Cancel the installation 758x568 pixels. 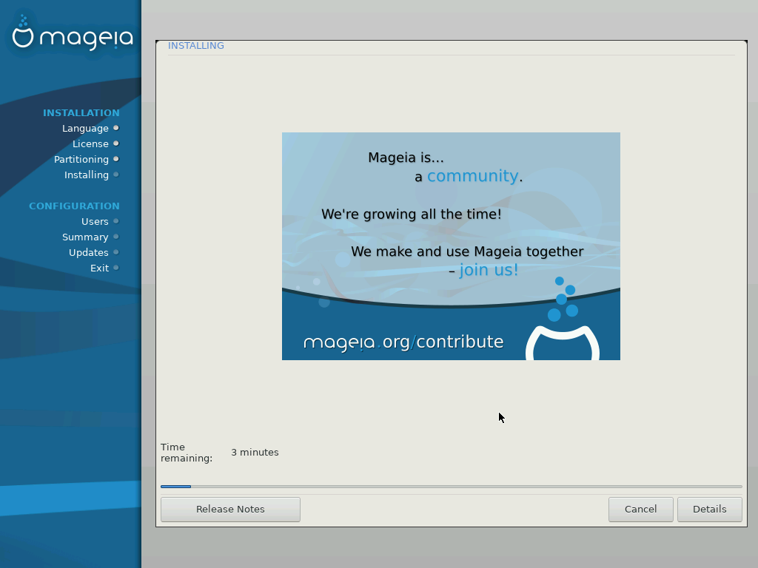point(640,509)
